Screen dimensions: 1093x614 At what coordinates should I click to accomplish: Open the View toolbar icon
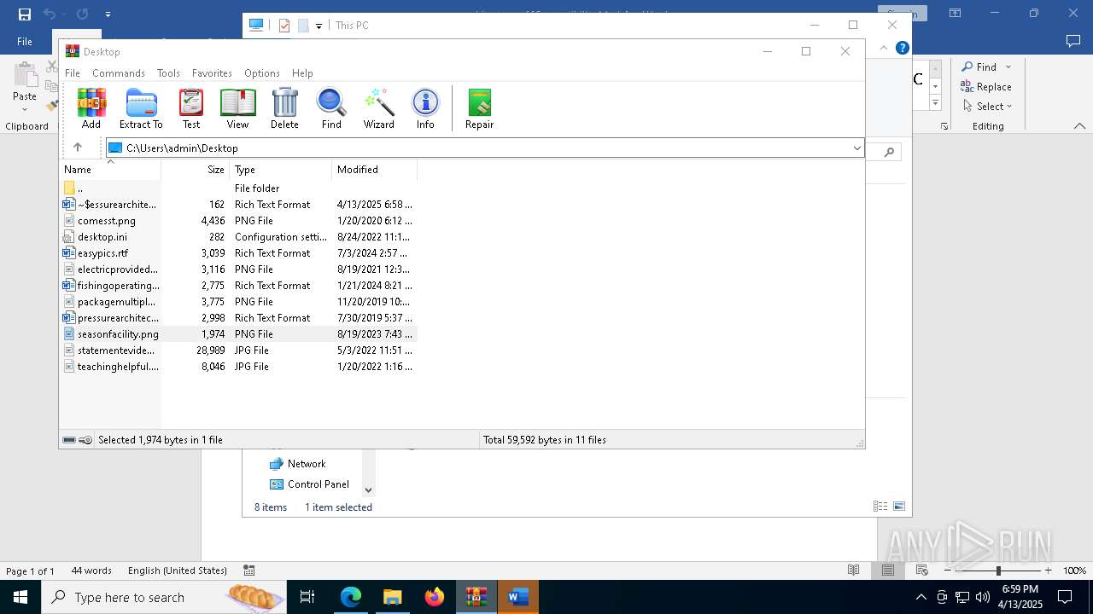click(237, 108)
